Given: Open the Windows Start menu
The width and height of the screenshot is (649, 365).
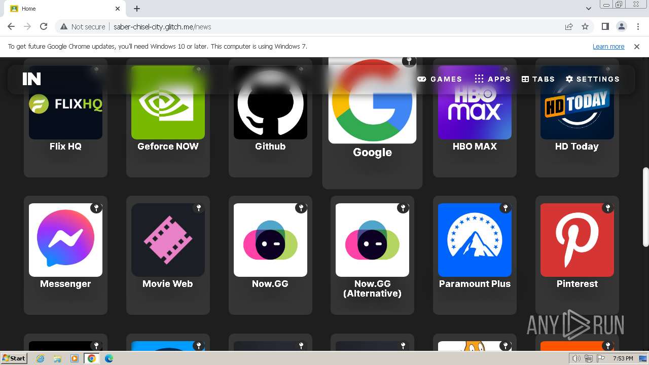Looking at the screenshot, I should (14, 358).
